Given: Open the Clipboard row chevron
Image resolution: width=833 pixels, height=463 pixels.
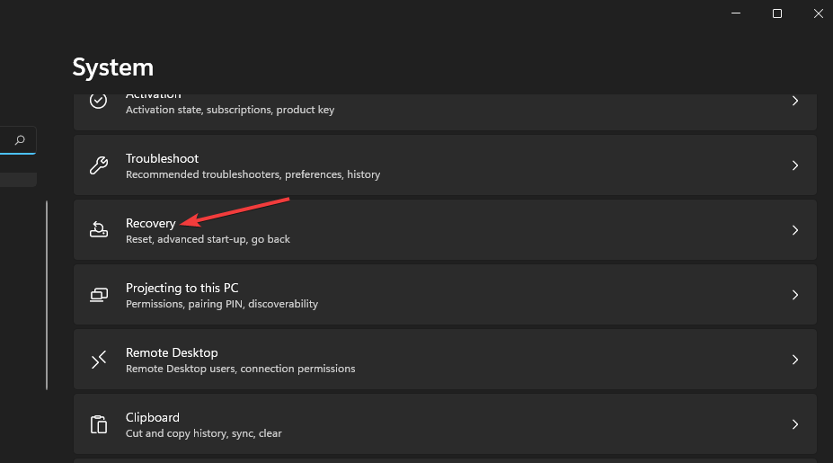Looking at the screenshot, I should [x=794, y=424].
